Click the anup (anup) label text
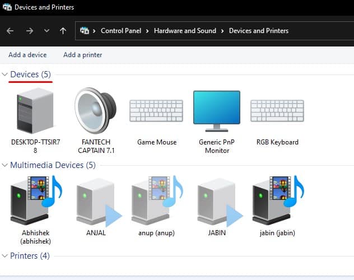 [x=156, y=233]
